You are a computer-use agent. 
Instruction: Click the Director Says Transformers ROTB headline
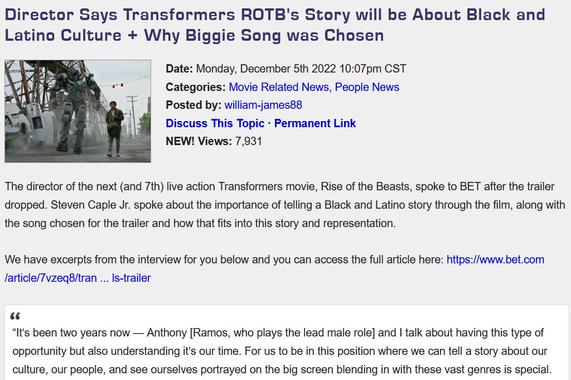[275, 25]
